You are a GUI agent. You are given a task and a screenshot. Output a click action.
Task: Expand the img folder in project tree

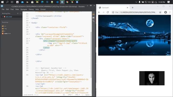pyautogui.click(x=4, y=29)
